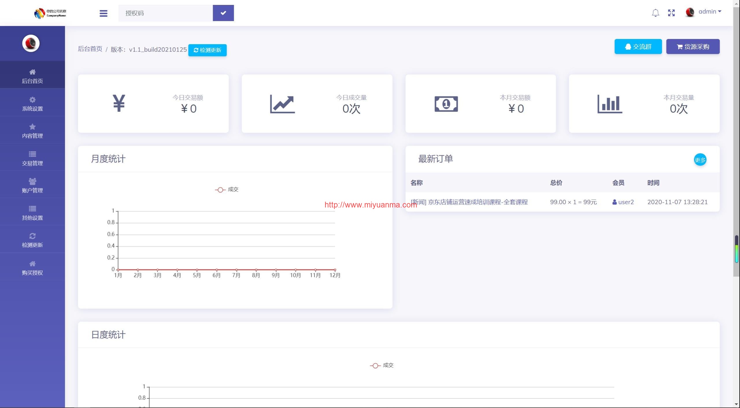Click the 总价 column header
The width and height of the screenshot is (740, 408).
[x=556, y=183]
